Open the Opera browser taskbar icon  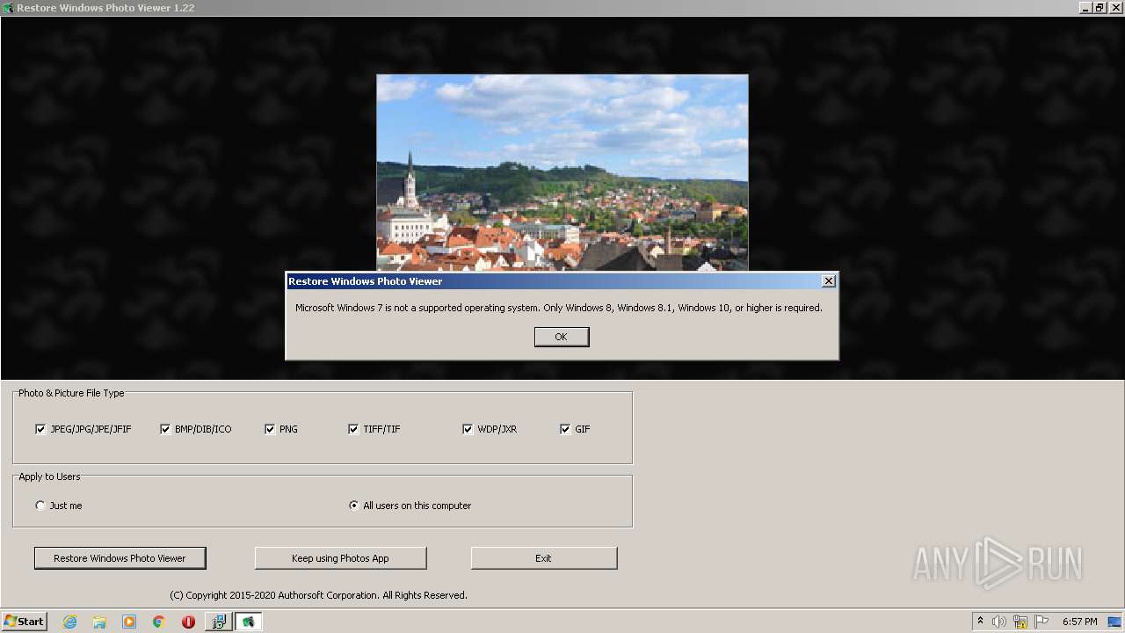188,622
